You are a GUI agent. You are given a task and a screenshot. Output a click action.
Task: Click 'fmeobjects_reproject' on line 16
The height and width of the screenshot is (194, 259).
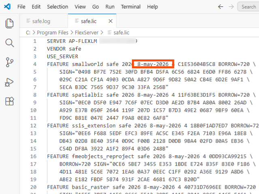pyautogui.click(x=103, y=156)
